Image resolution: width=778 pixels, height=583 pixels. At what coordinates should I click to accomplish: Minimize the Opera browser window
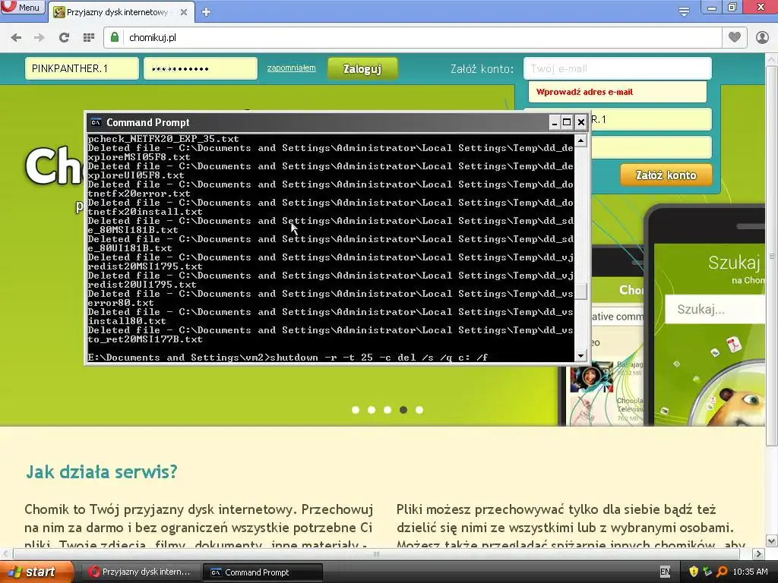point(711,7)
